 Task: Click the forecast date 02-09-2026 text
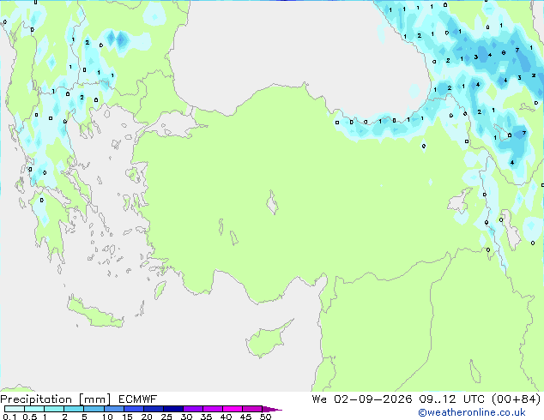(373, 399)
